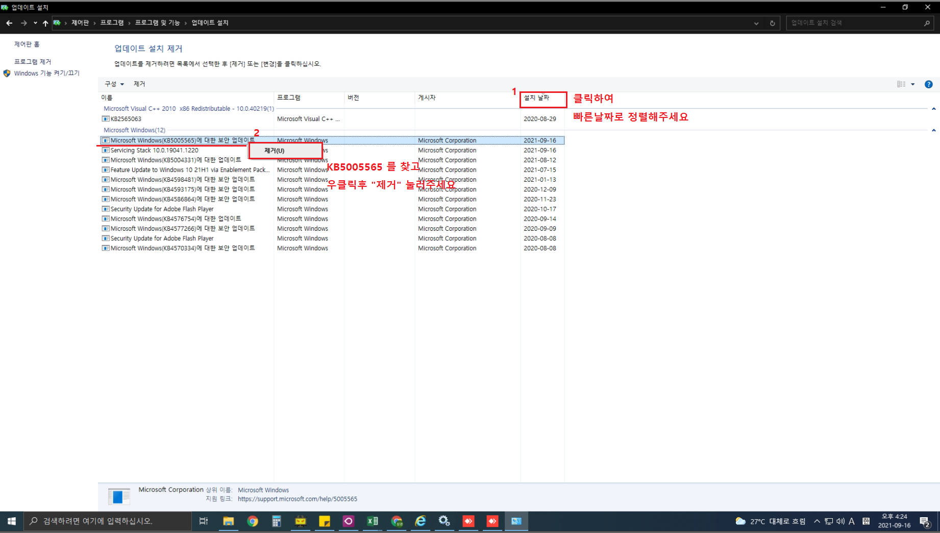Go up one level with Up arrow
This screenshot has width=940, height=533.
(x=45, y=23)
